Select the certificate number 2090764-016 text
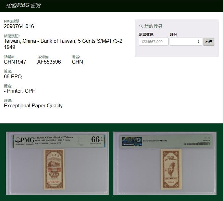 (x=19, y=26)
